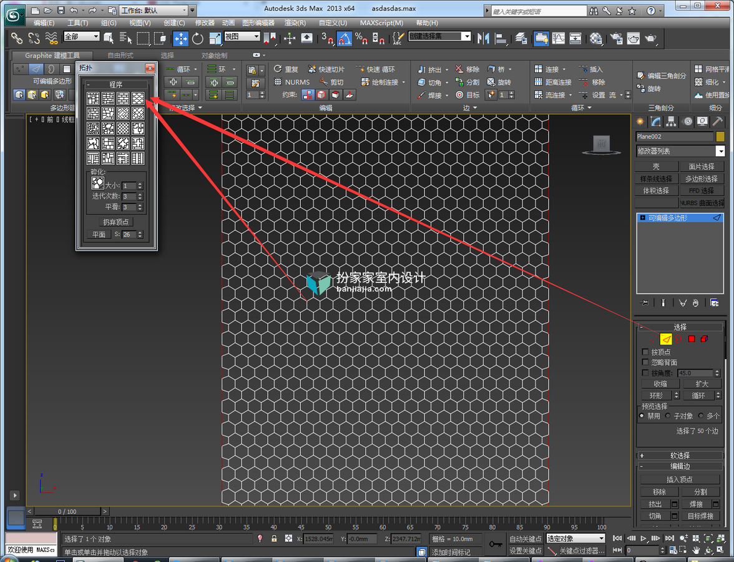Open the 修改器列表 modifier list dropdown
The width and height of the screenshot is (734, 562).
(680, 151)
